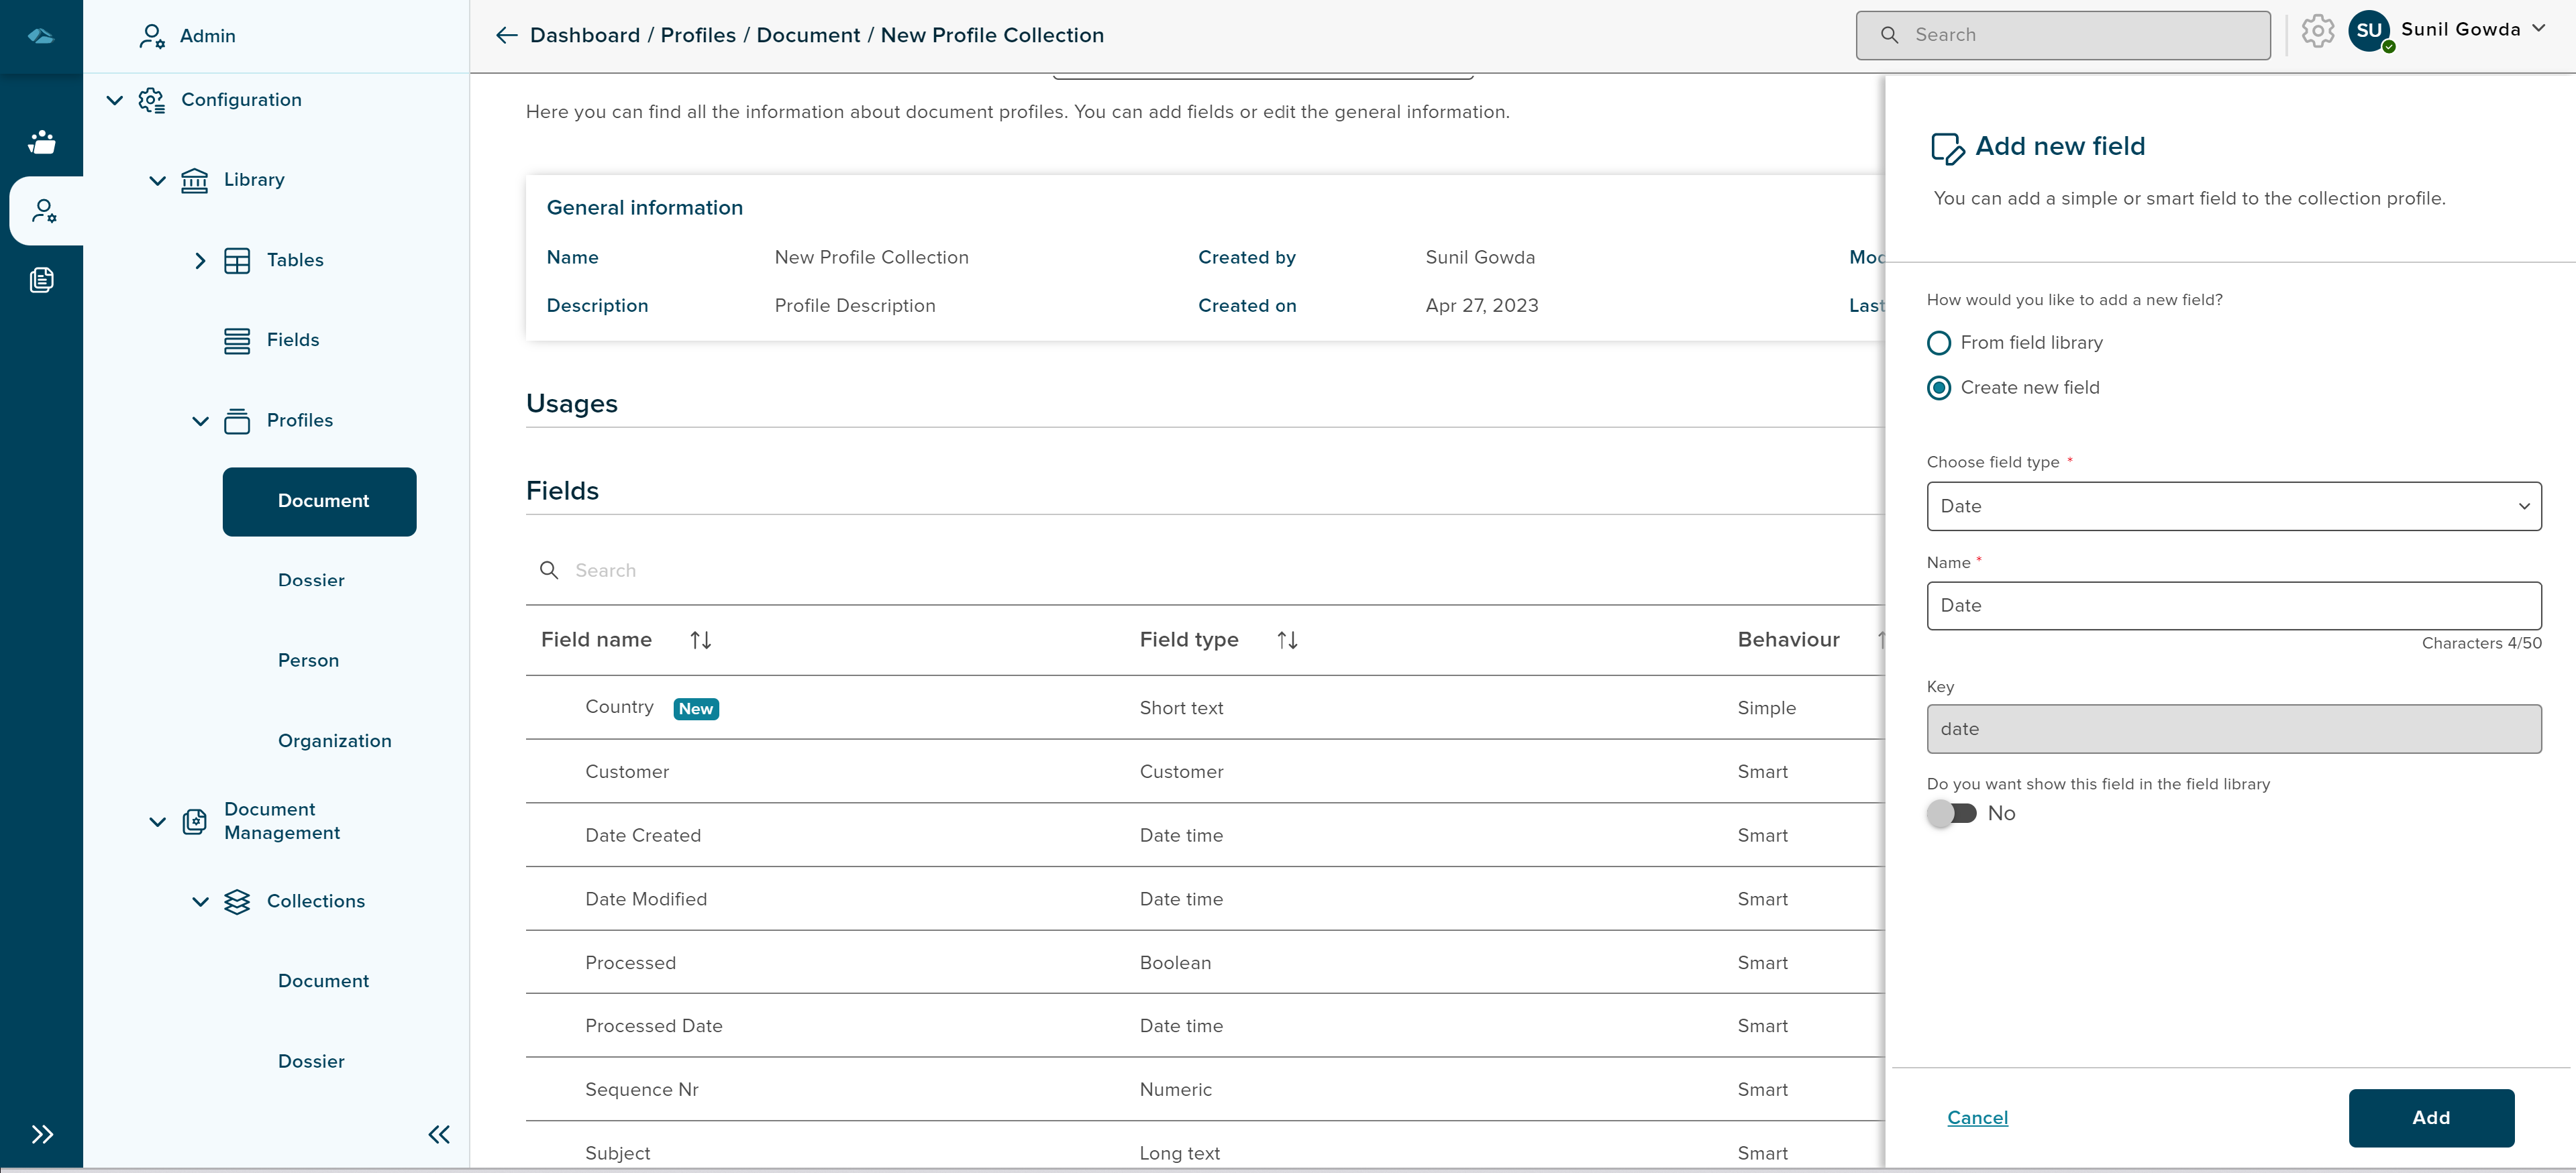Viewport: 2576px width, 1173px height.
Task: Sort by Field type column
Action: (1287, 640)
